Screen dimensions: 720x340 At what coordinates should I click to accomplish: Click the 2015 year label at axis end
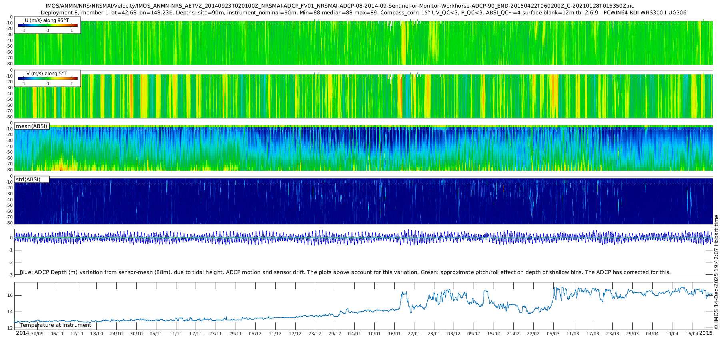(706, 333)
